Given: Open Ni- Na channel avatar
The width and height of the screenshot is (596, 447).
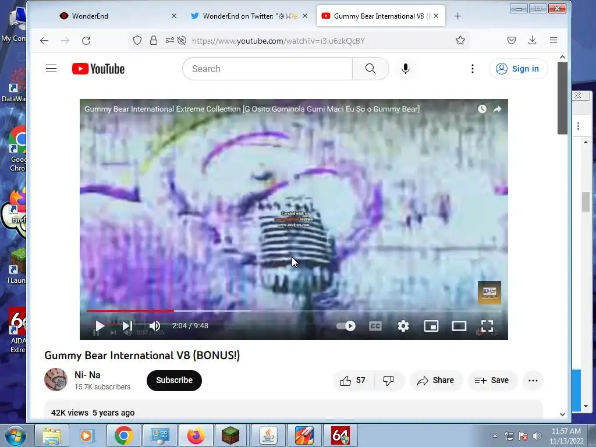Looking at the screenshot, I should pyautogui.click(x=56, y=379).
